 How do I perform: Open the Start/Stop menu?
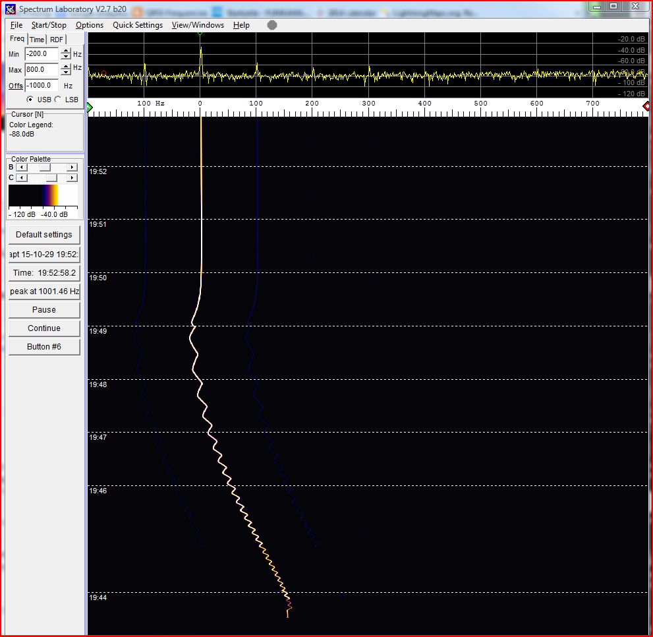click(x=49, y=25)
